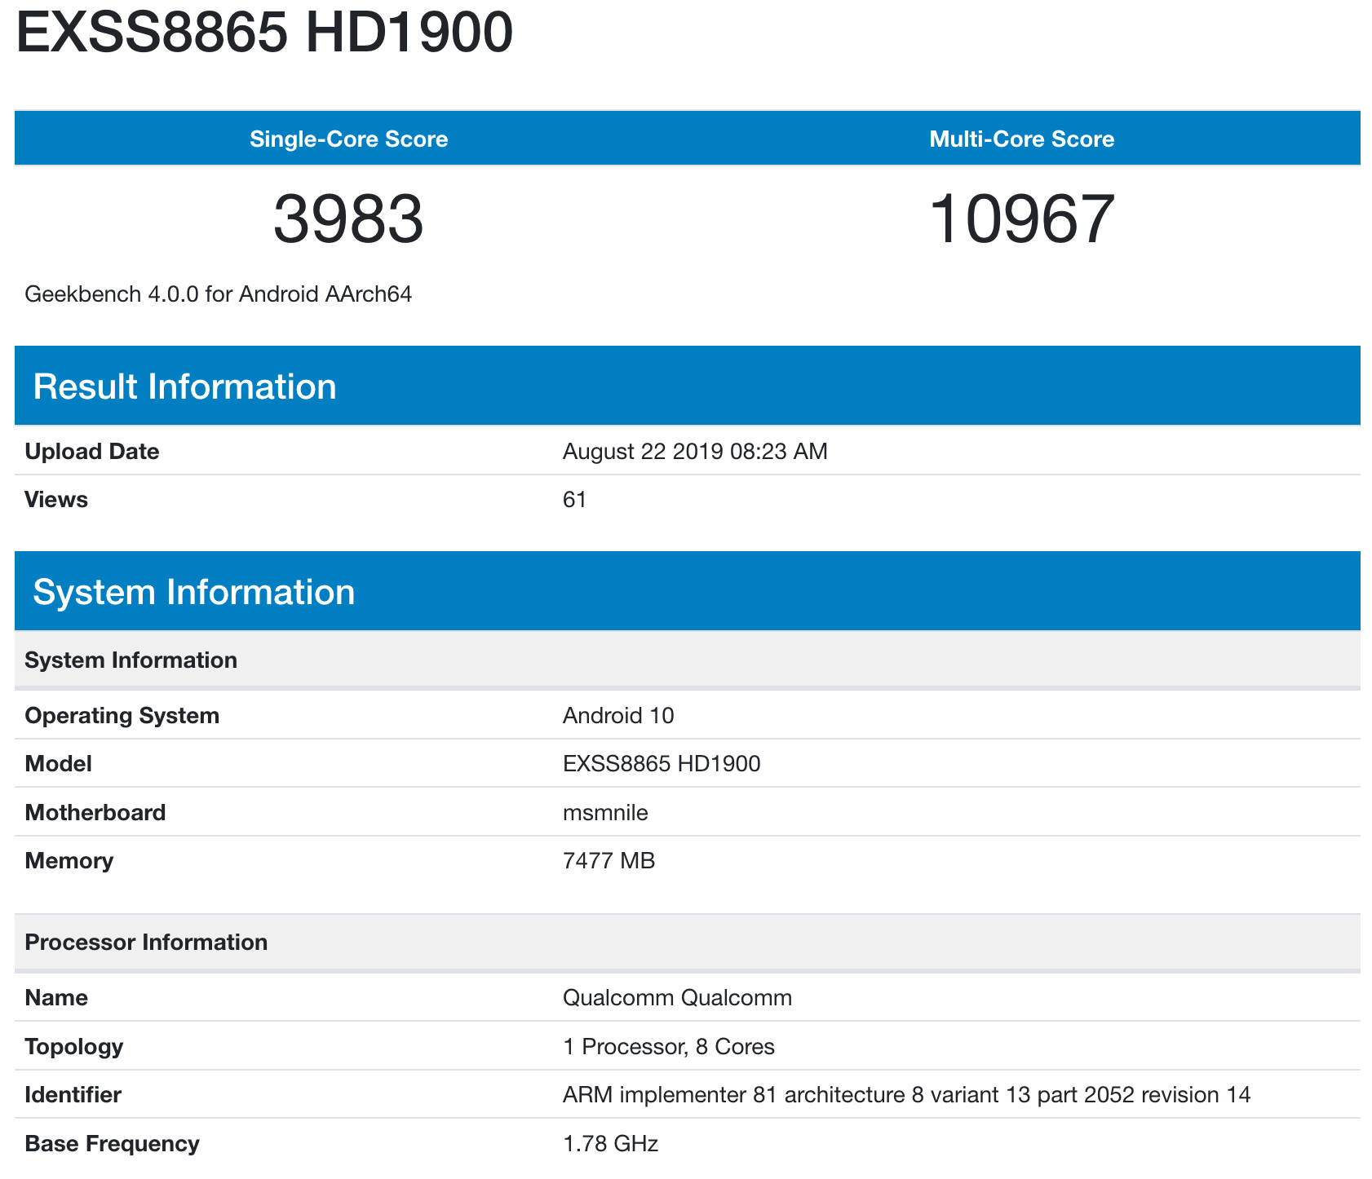
Task: Click the processor Name label
Action: point(56,998)
